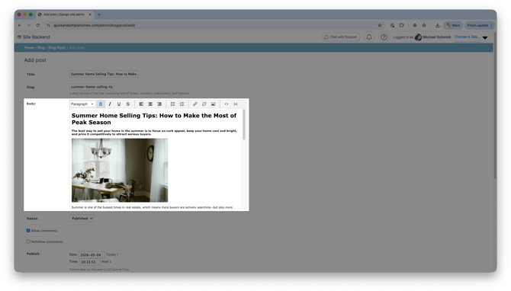Open browser extensions puzzle icon
The width and height of the screenshot is (511, 291).
coord(401,25)
